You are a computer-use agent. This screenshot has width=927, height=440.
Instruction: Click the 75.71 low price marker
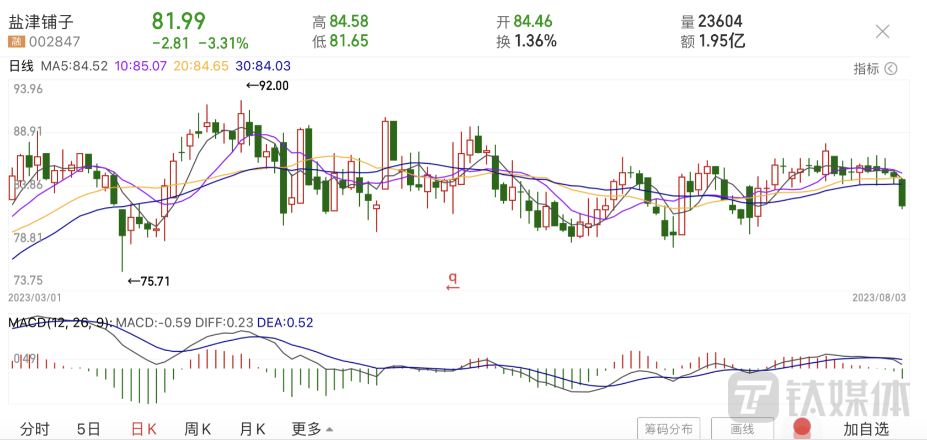click(x=149, y=281)
